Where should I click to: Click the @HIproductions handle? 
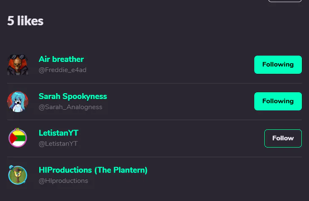click(x=63, y=181)
